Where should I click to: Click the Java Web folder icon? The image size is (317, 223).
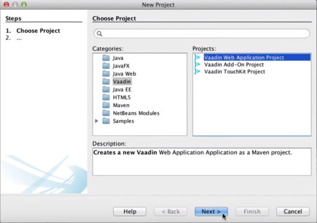click(106, 74)
